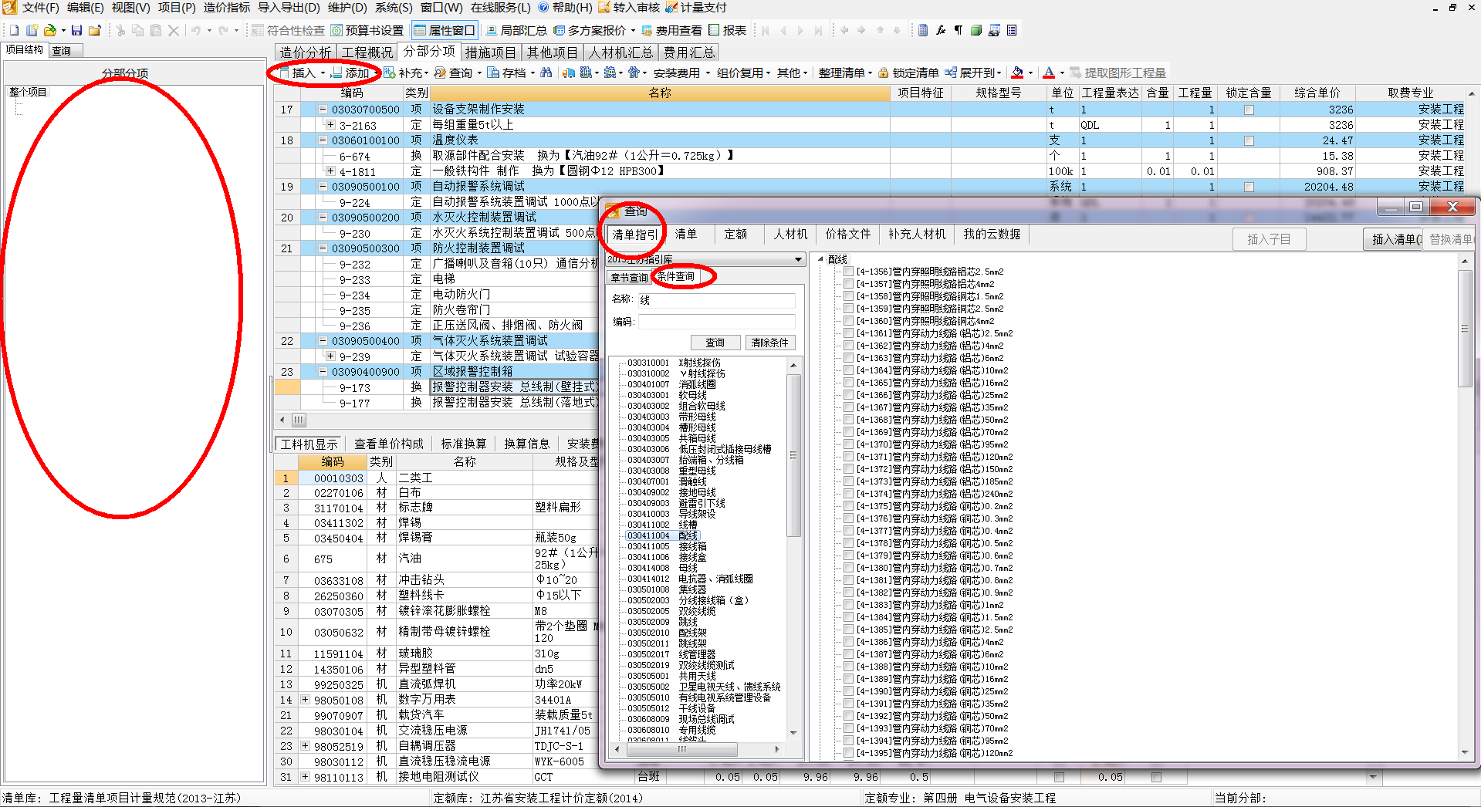Expand material row 98050108 数字万用表
The width and height of the screenshot is (1481, 807).
point(305,700)
